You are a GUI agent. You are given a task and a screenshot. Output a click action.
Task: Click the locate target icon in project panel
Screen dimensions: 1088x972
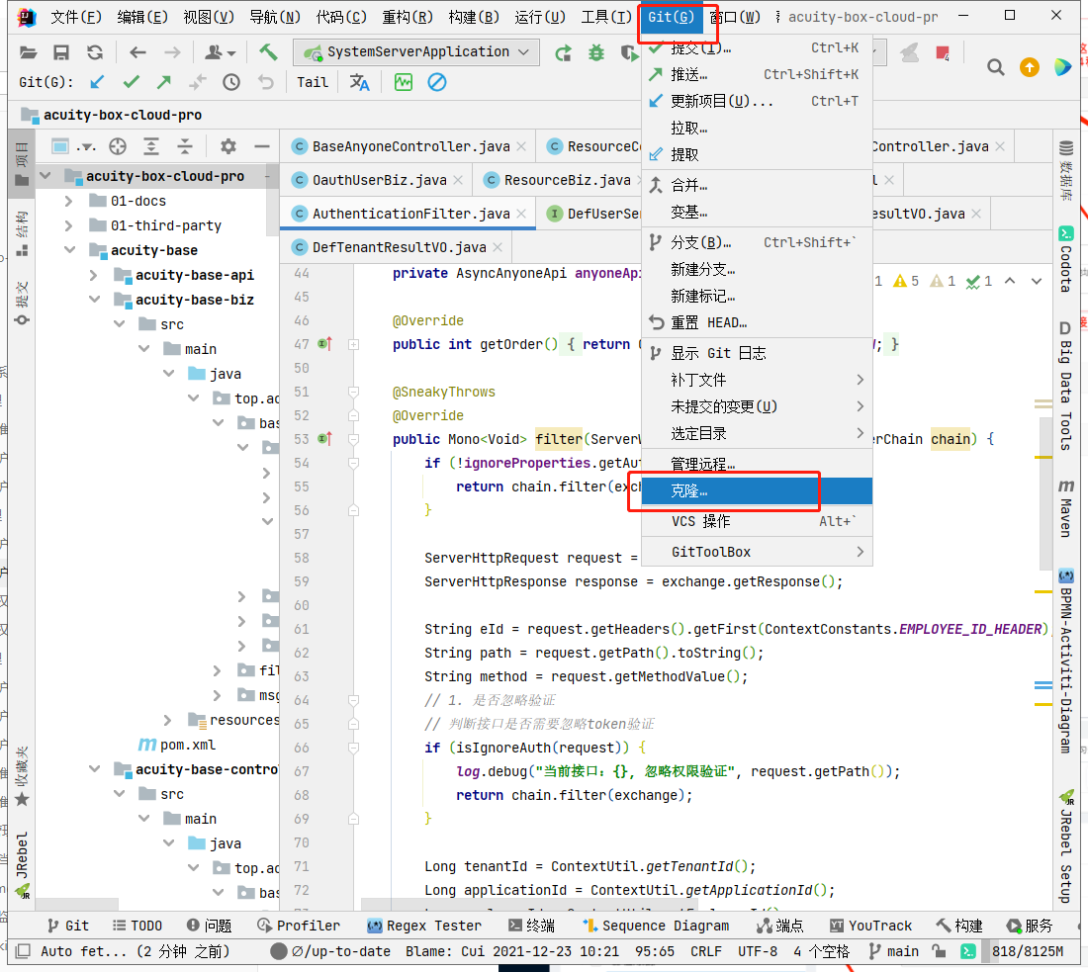118,146
